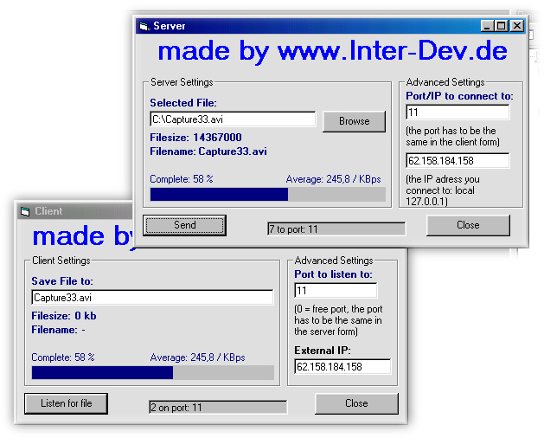Close the Server window with X

click(517, 26)
